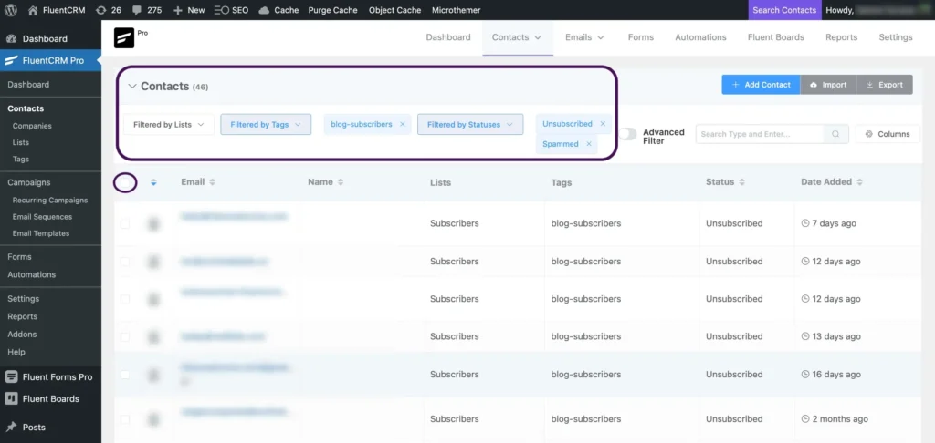Tick checkbox for the 16 days ago contact

[x=125, y=375]
